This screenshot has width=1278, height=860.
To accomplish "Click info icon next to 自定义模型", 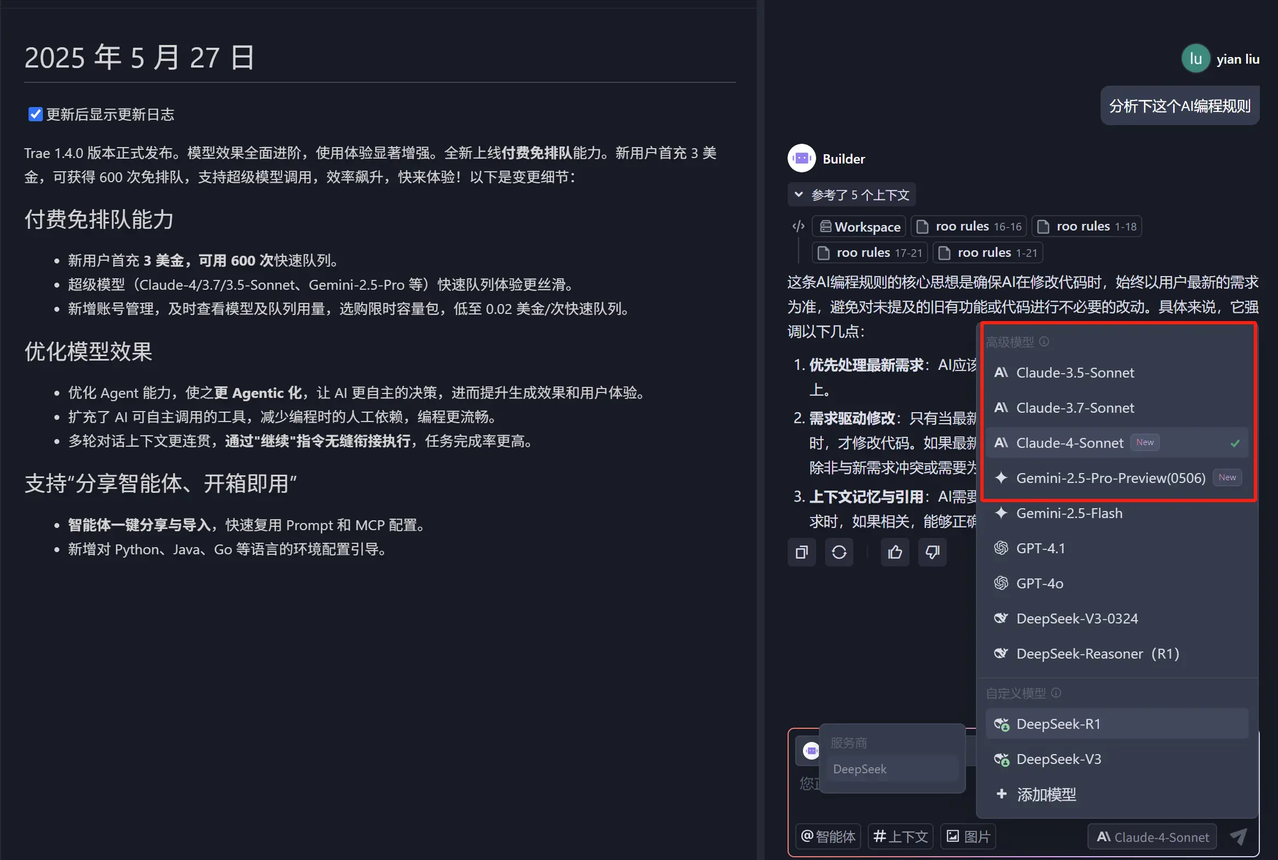I will (1056, 693).
